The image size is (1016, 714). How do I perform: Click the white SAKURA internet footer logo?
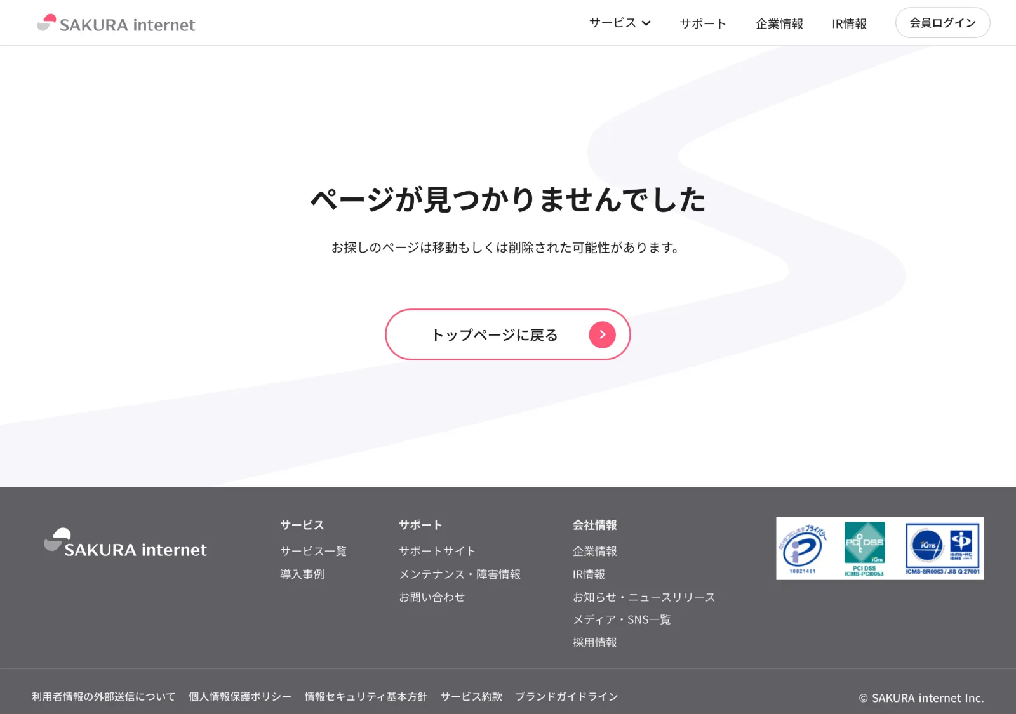click(x=126, y=544)
